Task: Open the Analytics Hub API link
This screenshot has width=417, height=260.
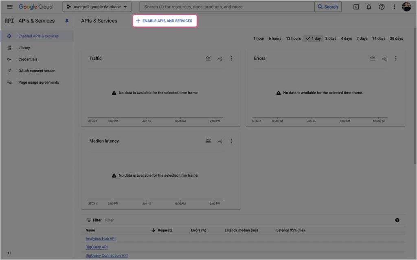Action: point(101,239)
